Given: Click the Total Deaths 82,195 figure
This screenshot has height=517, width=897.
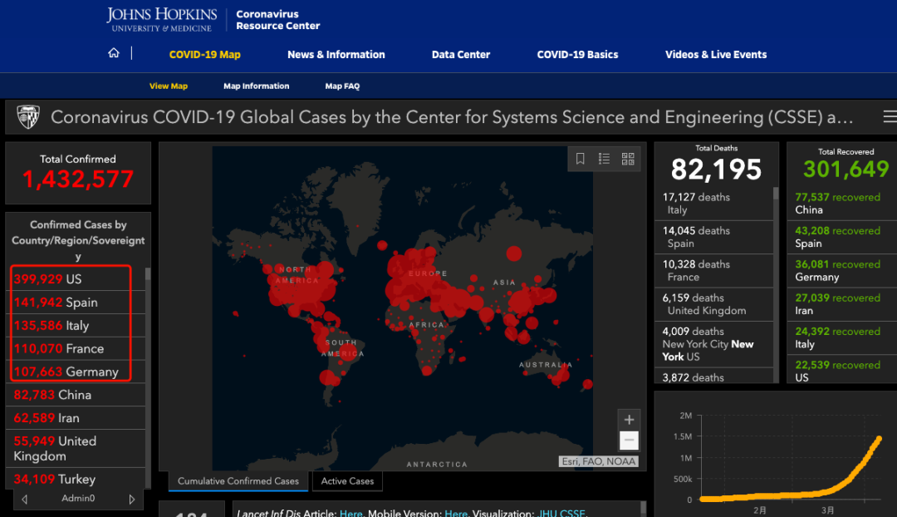Looking at the screenshot, I should (x=716, y=170).
